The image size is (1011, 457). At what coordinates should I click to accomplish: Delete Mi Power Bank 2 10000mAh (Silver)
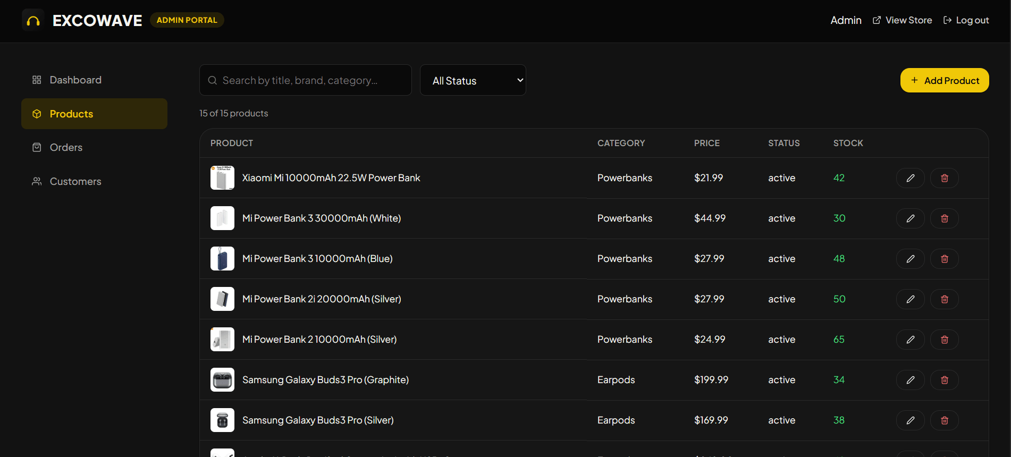[x=944, y=340]
